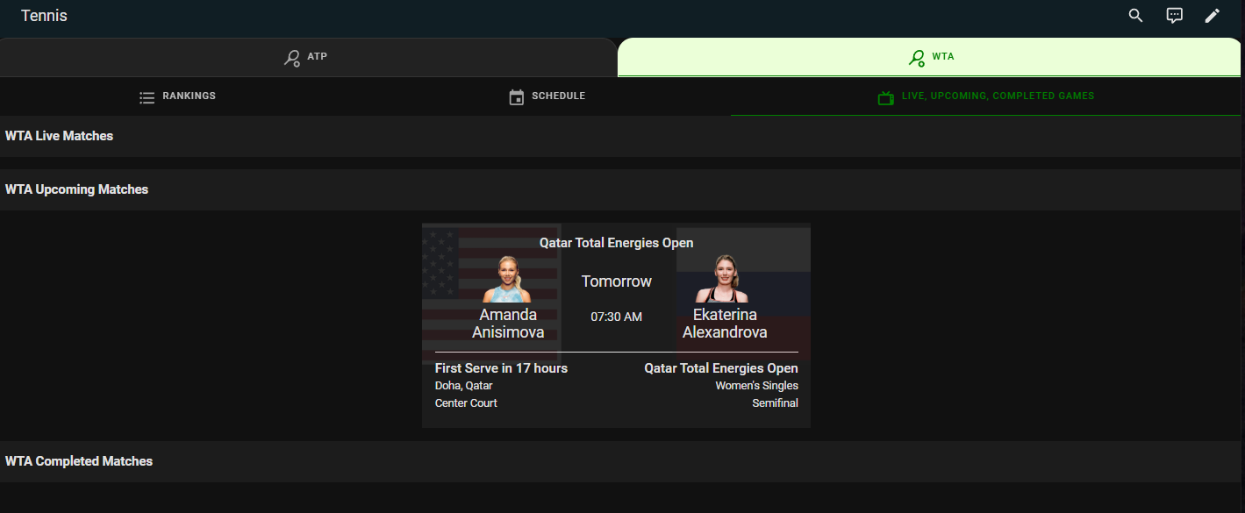Click the ATP racket icon
The width and height of the screenshot is (1245, 513).
[292, 58]
